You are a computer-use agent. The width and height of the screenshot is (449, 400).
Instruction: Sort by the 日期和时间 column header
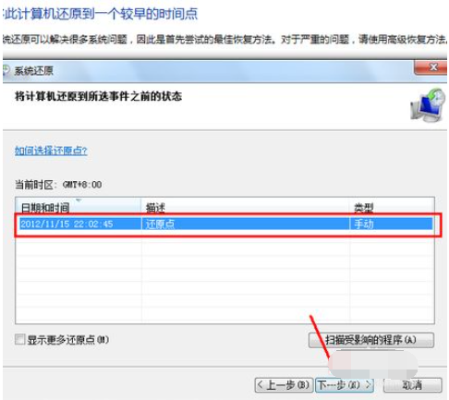coord(79,206)
